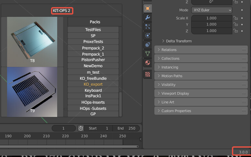
Task: Toggle the Use Preview Range clock icon
Action: pos(81,128)
